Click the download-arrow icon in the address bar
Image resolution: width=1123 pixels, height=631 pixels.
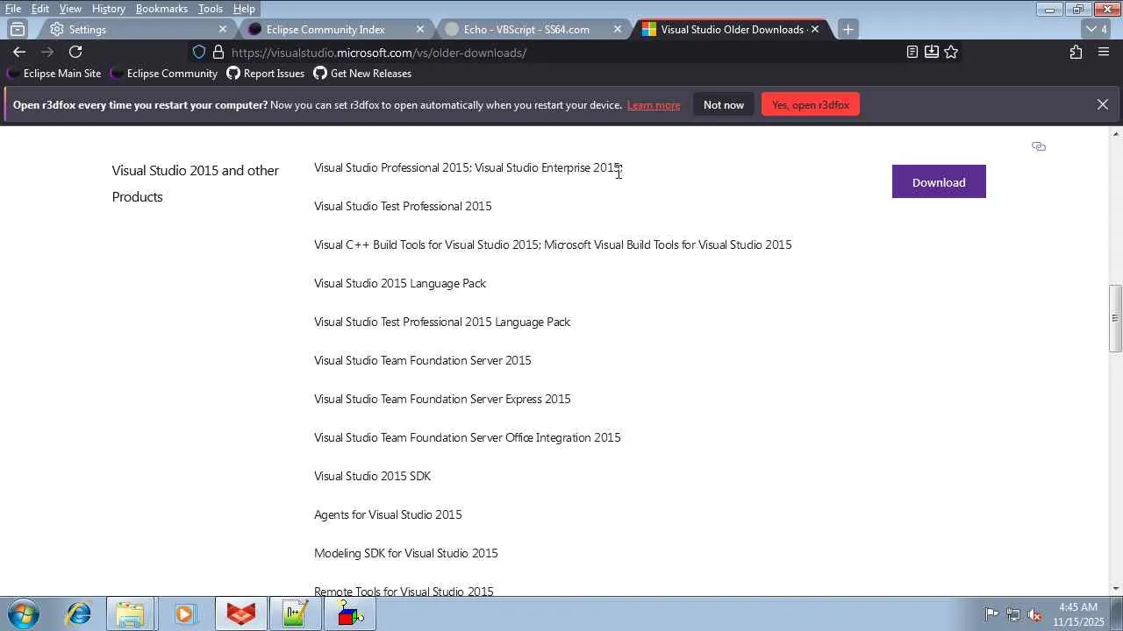pyautogui.click(x=932, y=53)
